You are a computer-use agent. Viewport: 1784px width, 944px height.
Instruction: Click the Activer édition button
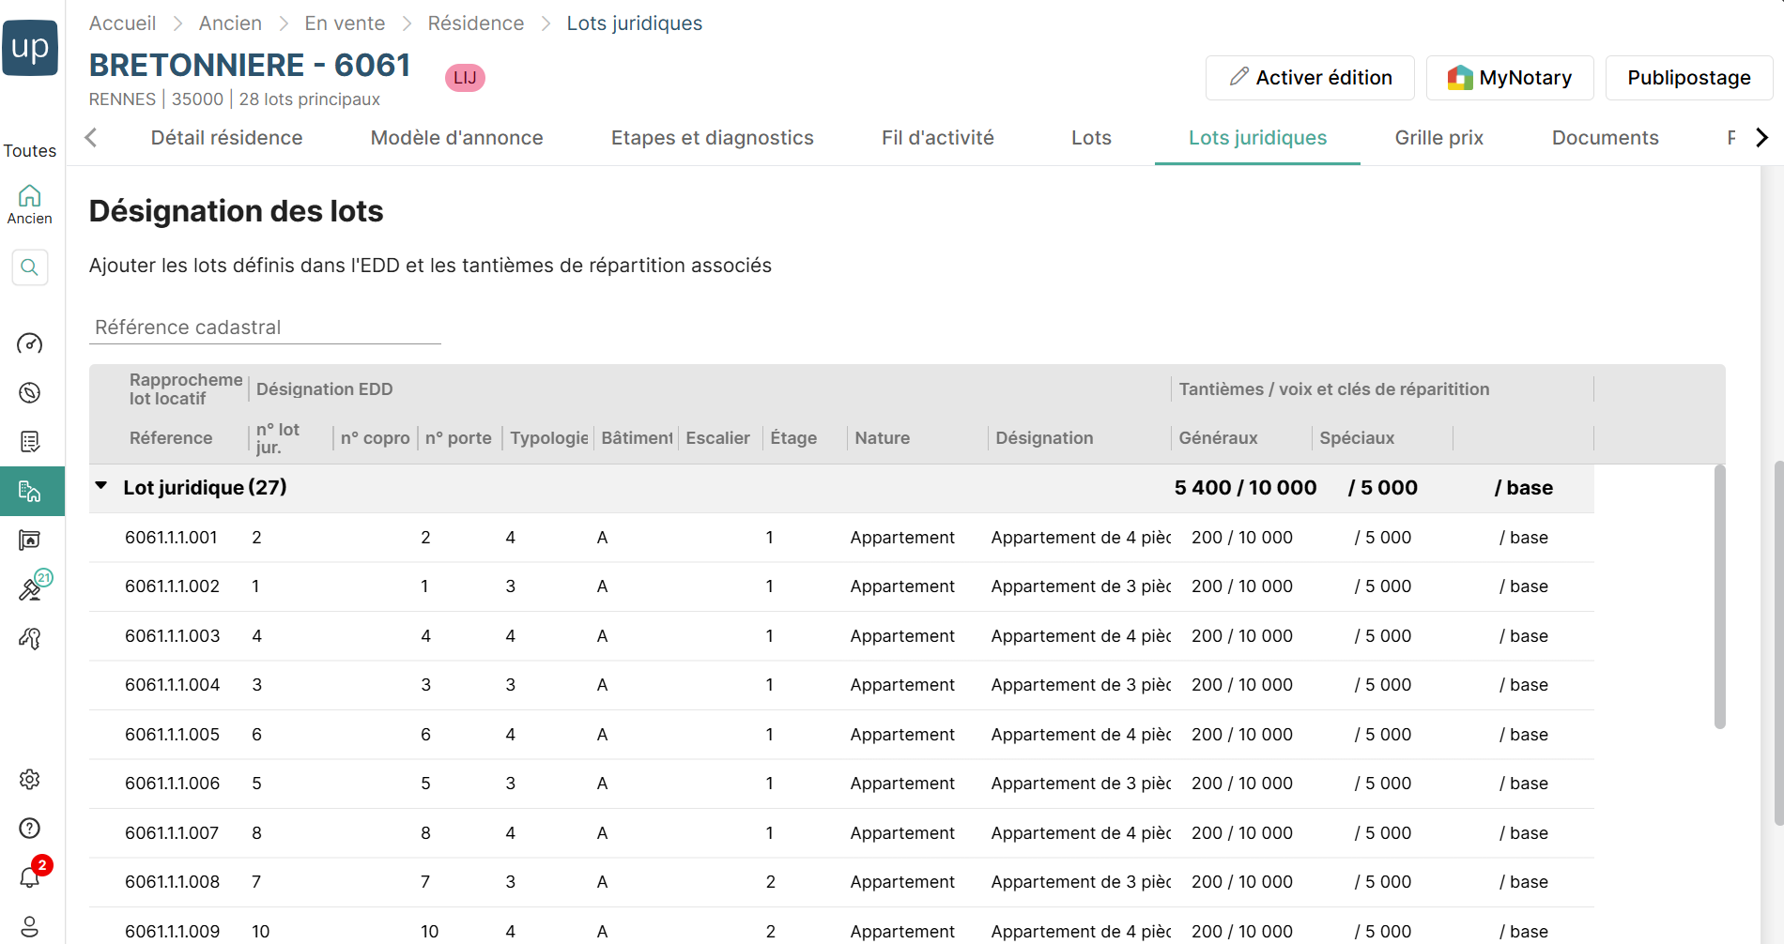click(x=1310, y=78)
